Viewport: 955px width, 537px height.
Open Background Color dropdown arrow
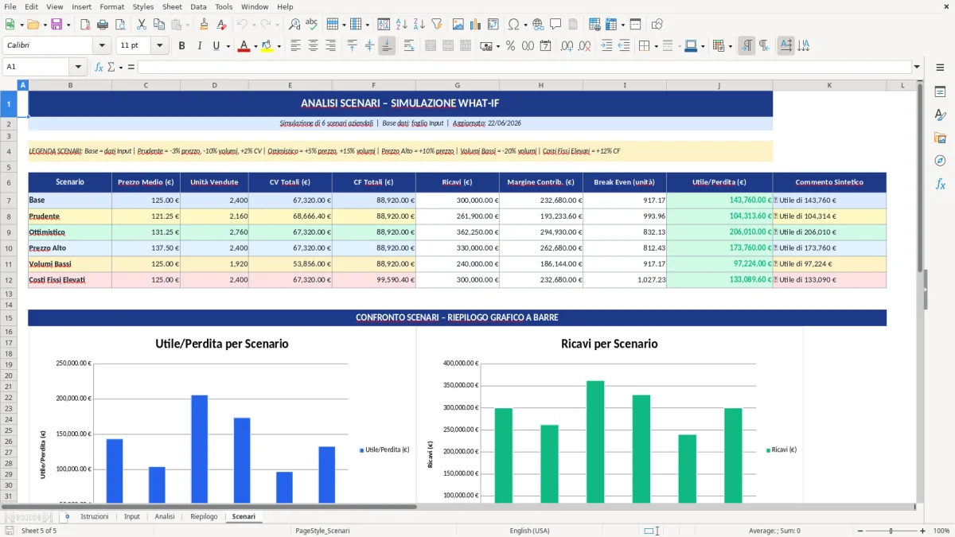(x=278, y=46)
